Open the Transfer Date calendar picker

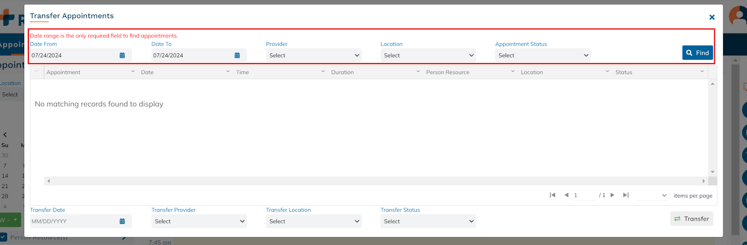click(x=122, y=222)
